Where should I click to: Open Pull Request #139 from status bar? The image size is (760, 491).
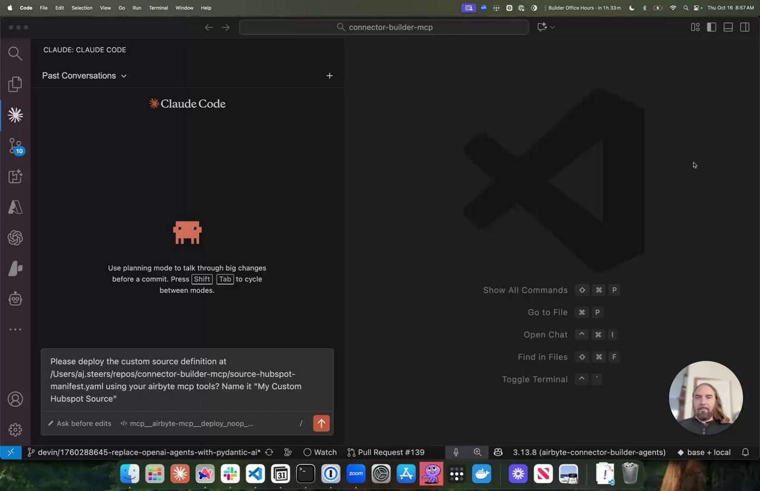pyautogui.click(x=385, y=452)
